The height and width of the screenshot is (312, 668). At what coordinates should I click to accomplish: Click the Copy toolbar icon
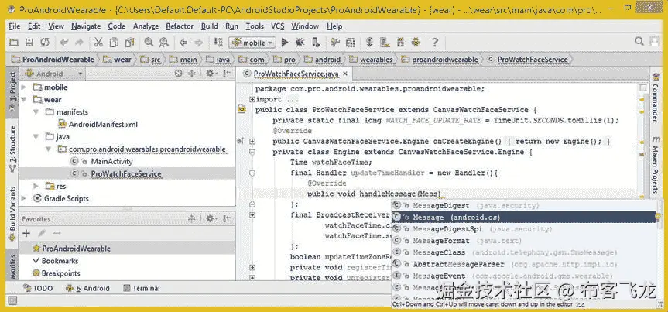[x=114, y=43]
